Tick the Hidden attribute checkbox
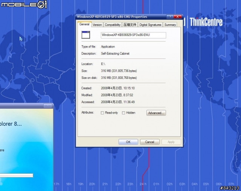Screen dimensions: 241x191 (x=124, y=113)
